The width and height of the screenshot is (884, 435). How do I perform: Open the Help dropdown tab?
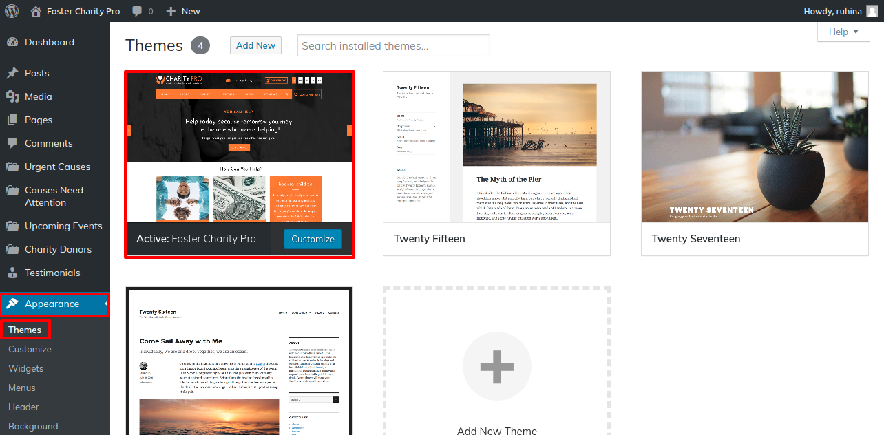click(843, 32)
